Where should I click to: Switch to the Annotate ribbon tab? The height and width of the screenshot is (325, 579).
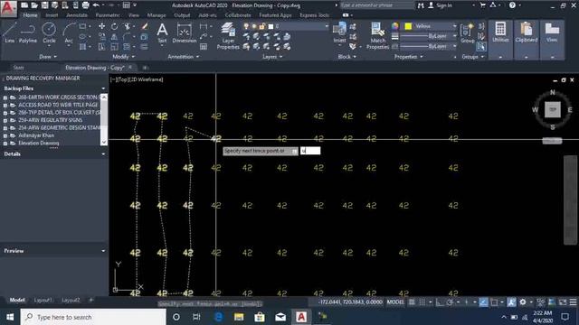click(x=77, y=15)
